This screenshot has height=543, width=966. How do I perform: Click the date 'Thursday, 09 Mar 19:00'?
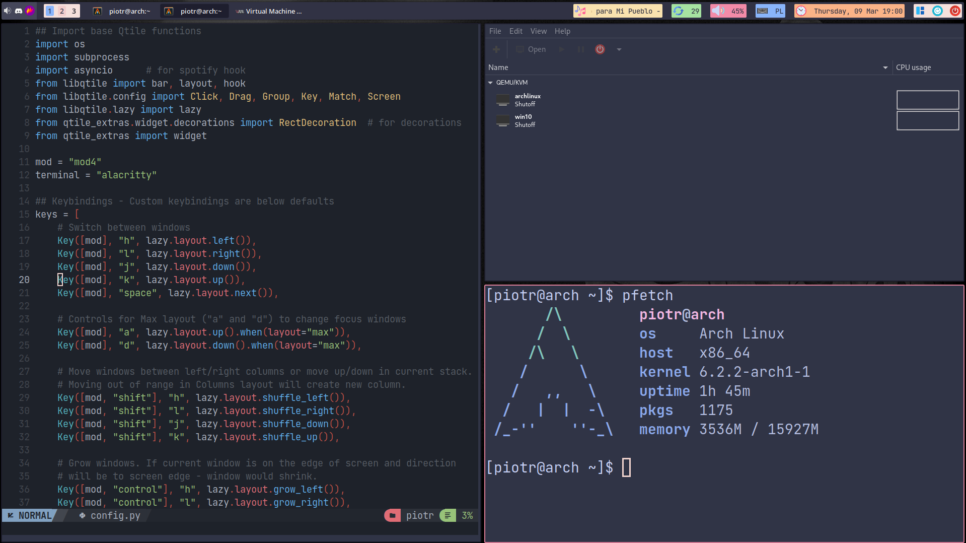click(x=858, y=11)
